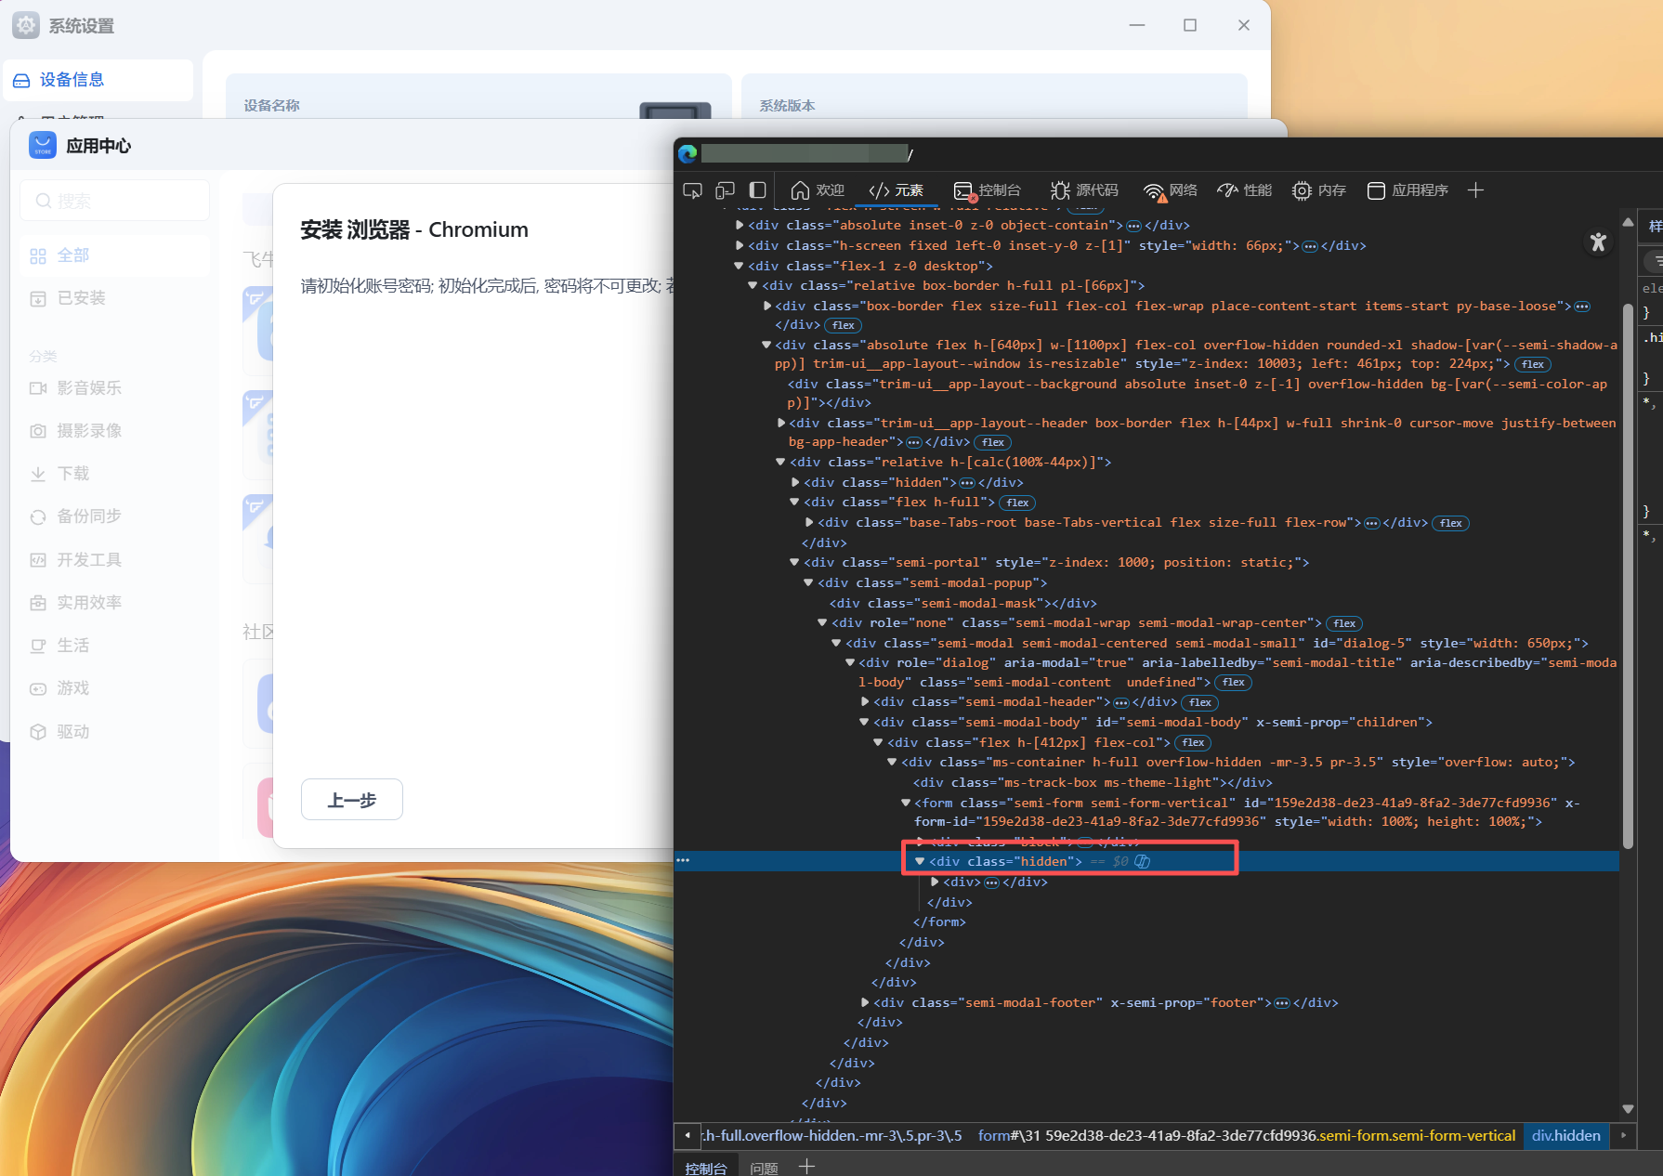
Task: Click scroll-down arrow of Elements panel scrollbar
Action: (1628, 1108)
